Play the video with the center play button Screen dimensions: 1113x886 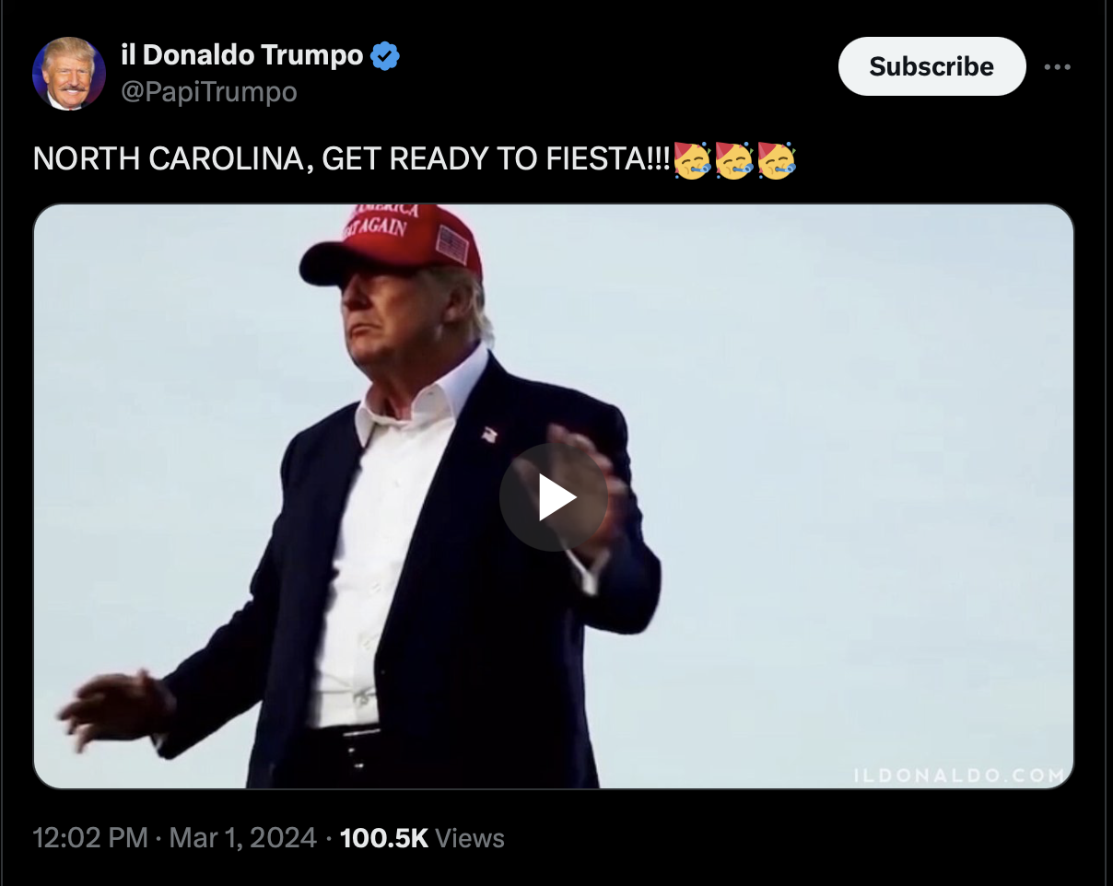[554, 497]
